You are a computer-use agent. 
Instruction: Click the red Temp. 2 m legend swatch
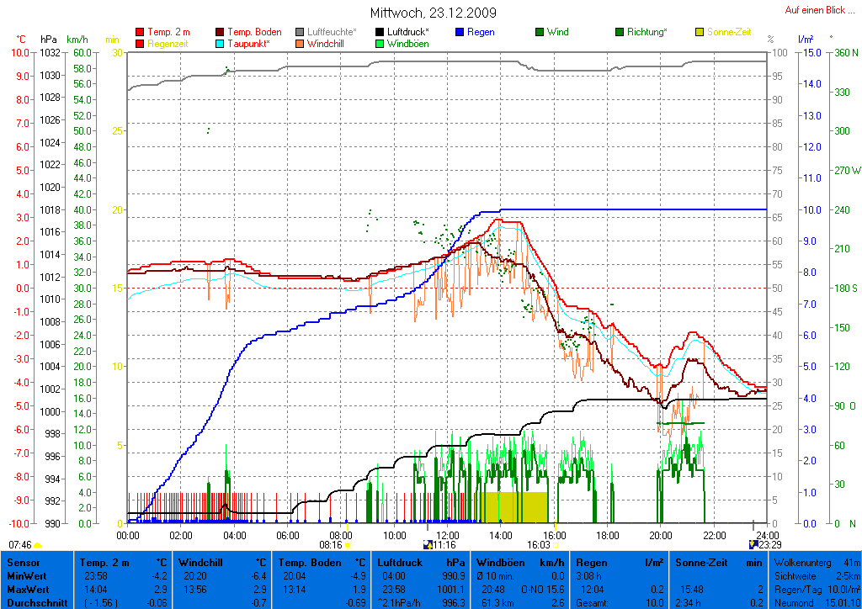[x=140, y=32]
